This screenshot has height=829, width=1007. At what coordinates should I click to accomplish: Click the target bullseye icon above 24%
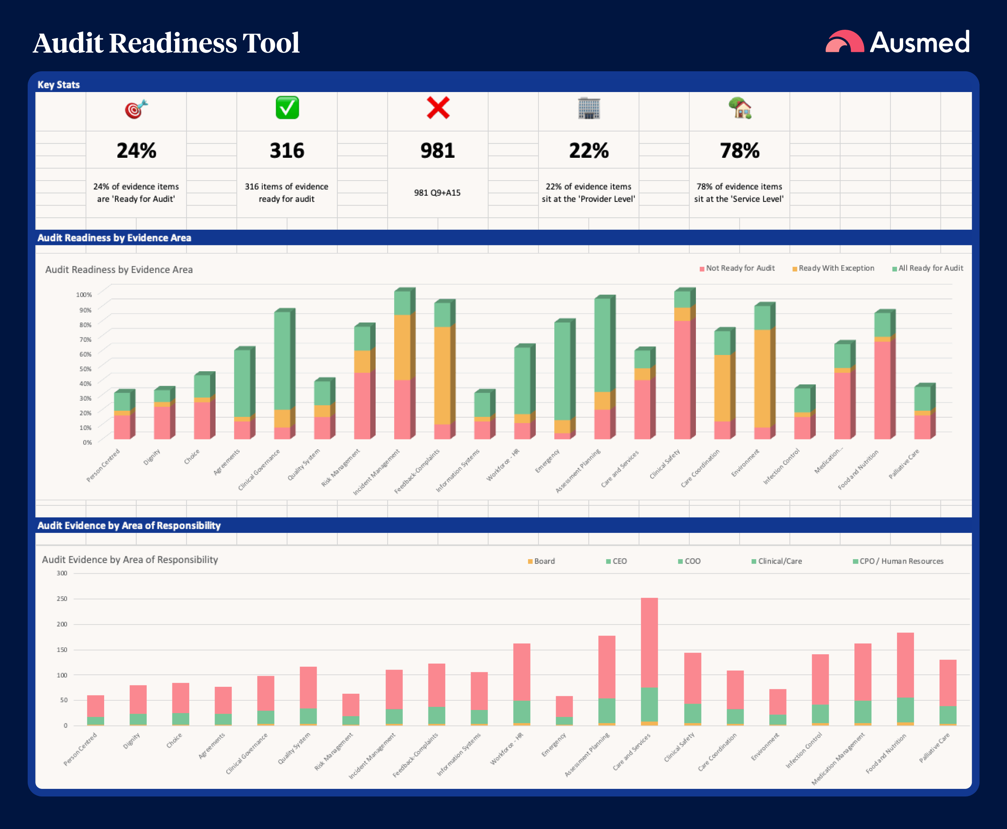click(136, 109)
